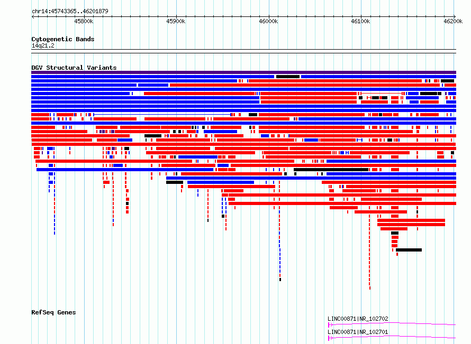The height and width of the screenshot is (344, 471).
Task: Open the RefSeq Genes track title
Action: 53,312
